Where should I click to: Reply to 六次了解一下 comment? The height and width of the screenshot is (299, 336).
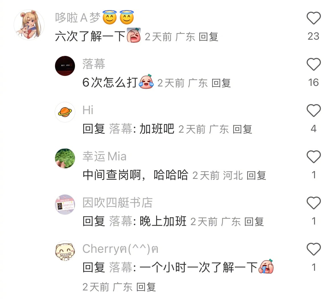208,37
